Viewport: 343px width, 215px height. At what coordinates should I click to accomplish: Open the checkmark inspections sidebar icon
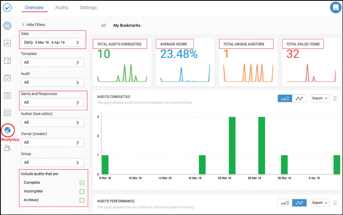7,78
